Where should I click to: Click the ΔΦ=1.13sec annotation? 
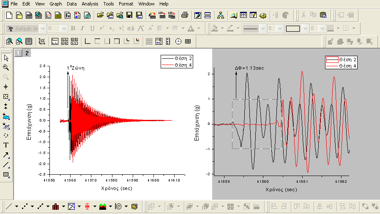coord(249,68)
